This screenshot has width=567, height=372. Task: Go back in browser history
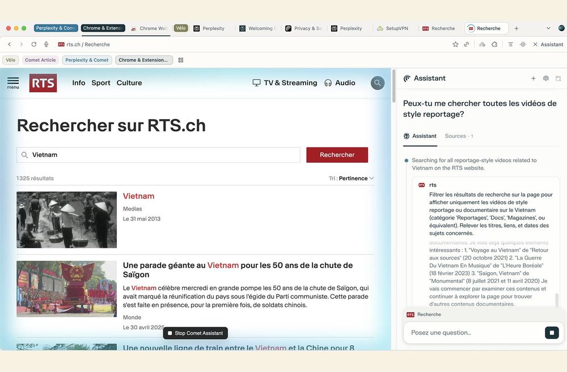10,44
